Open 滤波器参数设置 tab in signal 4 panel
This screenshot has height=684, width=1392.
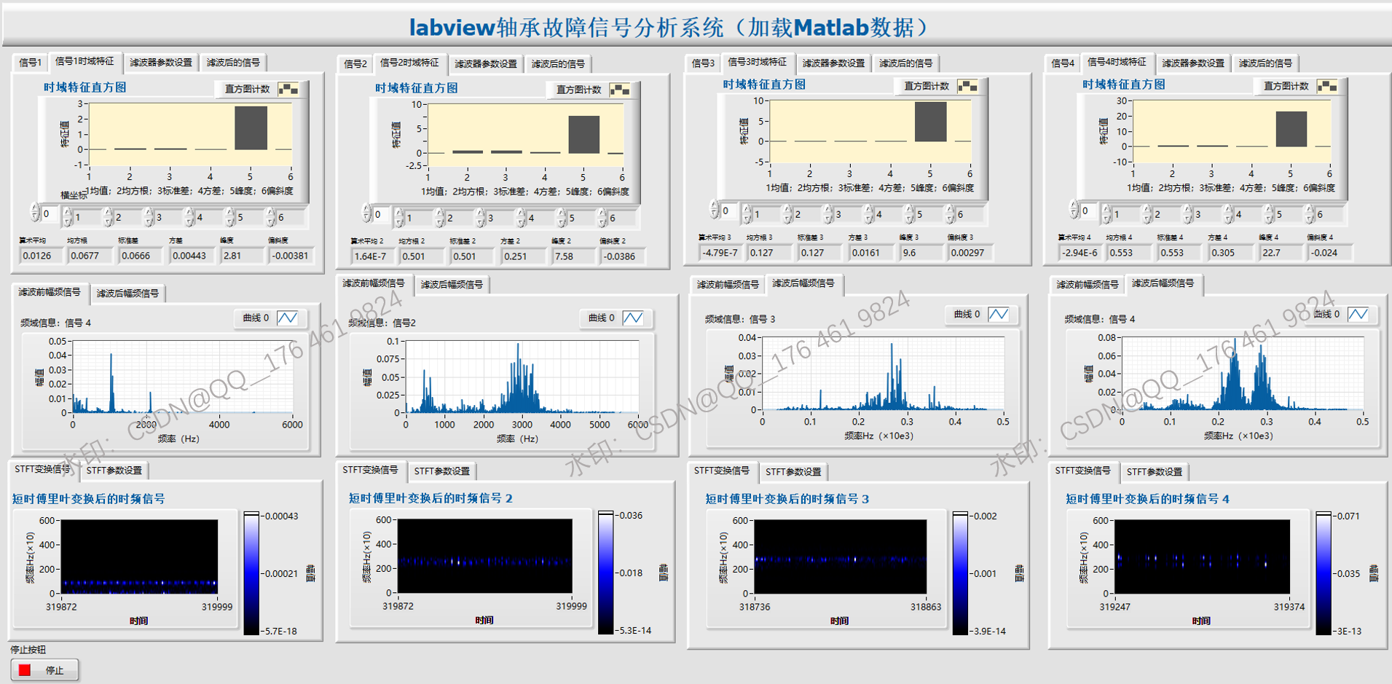click(1193, 63)
